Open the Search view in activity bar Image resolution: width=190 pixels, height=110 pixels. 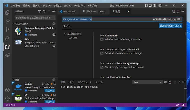click(x=7, y=21)
